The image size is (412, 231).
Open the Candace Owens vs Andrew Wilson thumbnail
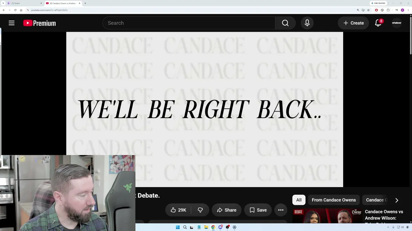coord(327,216)
